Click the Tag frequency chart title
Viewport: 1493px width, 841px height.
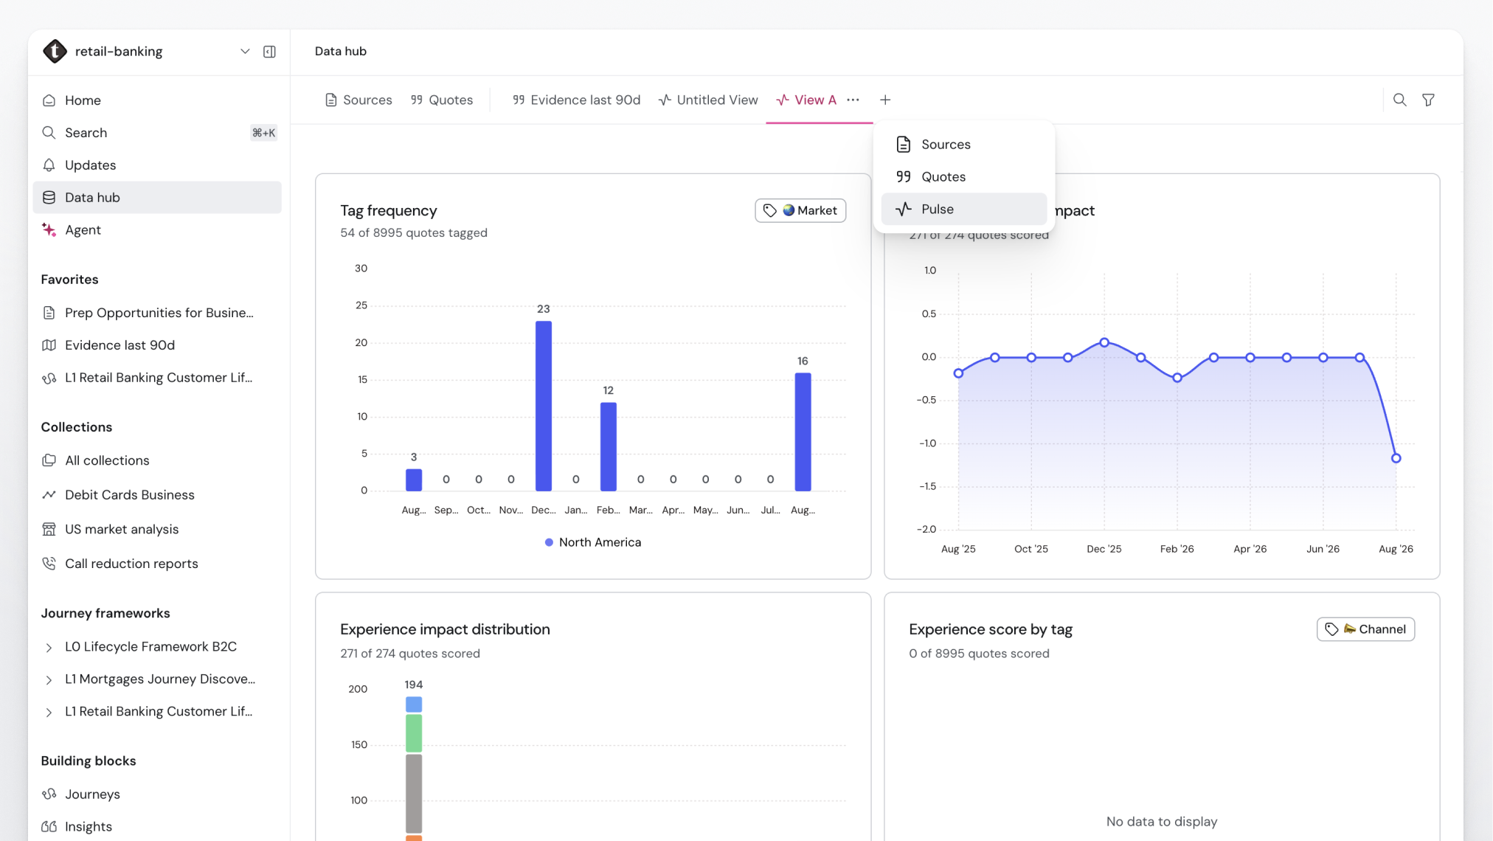pyautogui.click(x=389, y=211)
